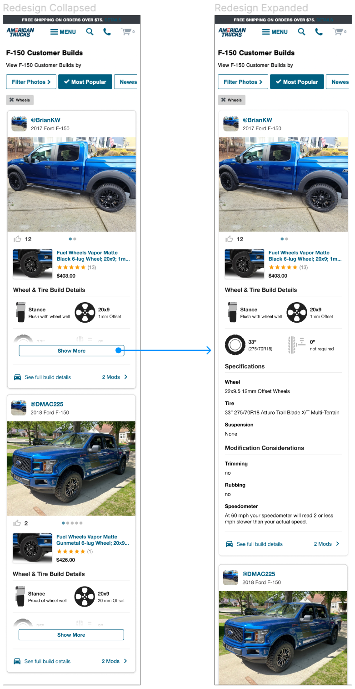This screenshot has width=355, height=689.
Task: Open the shopping cart in collapsed mockup
Action: (127, 32)
